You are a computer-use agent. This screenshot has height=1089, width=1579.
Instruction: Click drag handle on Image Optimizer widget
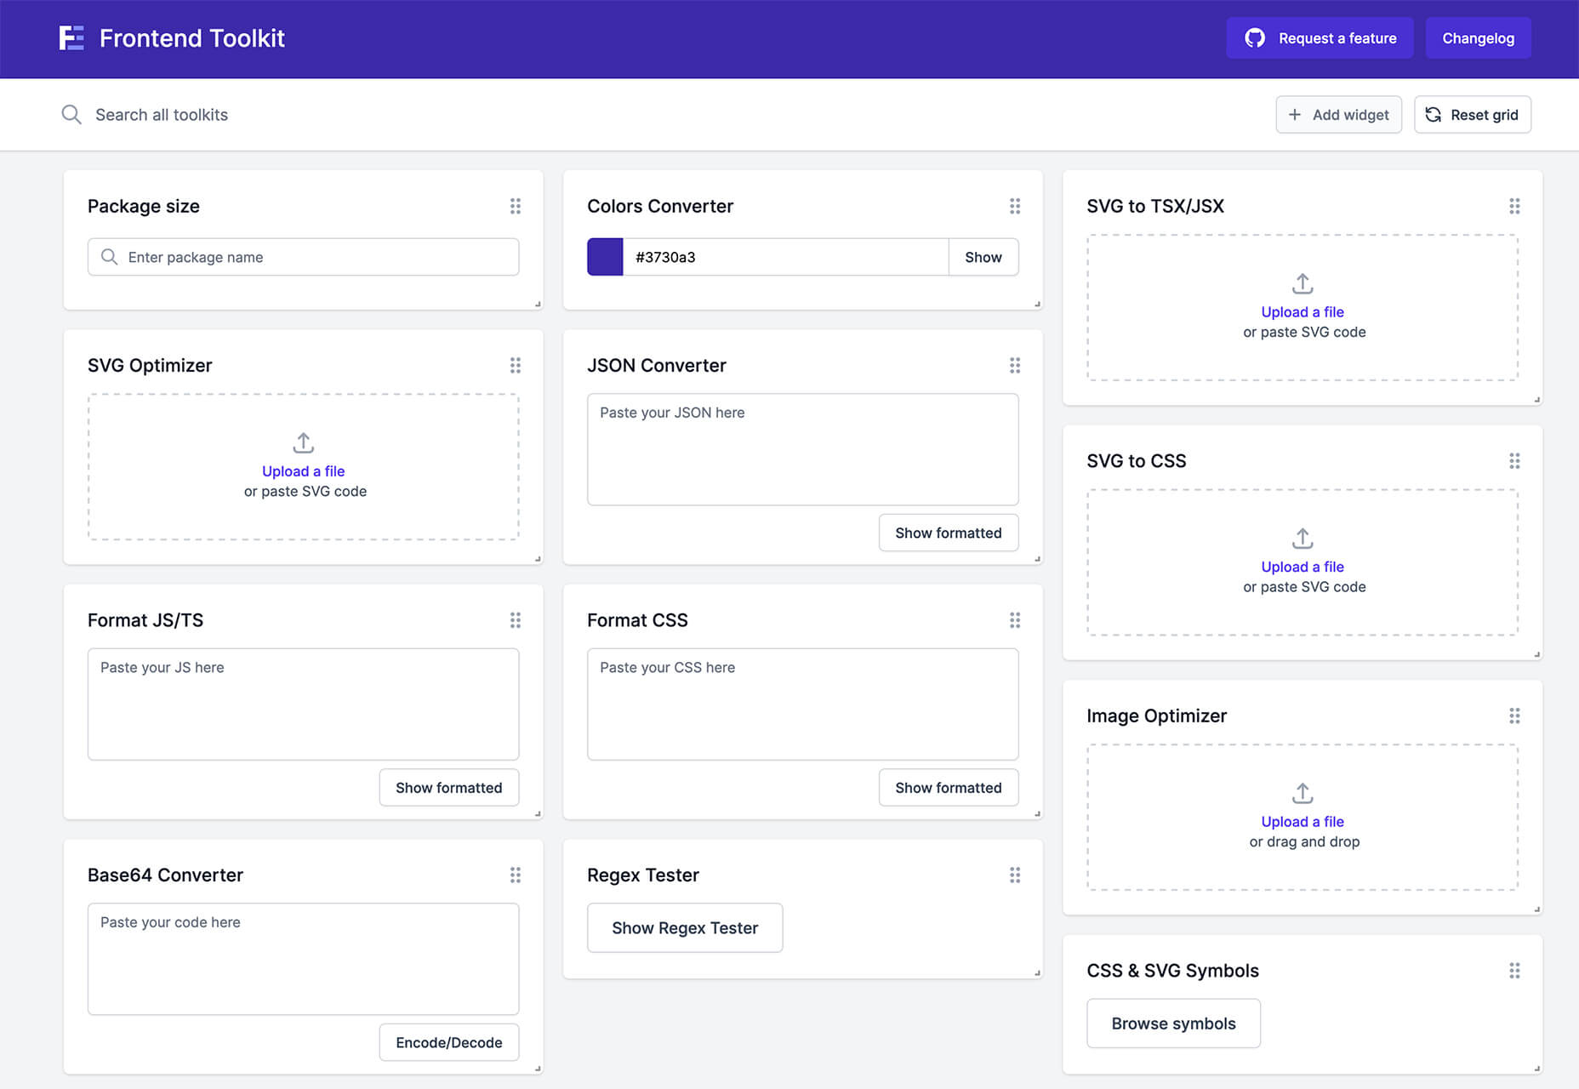[1514, 716]
